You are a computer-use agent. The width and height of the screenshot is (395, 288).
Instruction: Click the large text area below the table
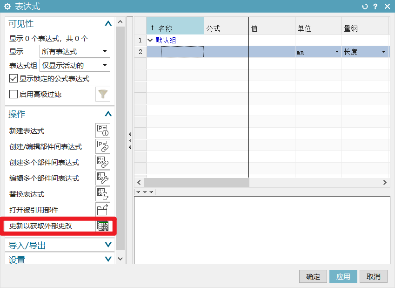pyautogui.click(x=262, y=230)
